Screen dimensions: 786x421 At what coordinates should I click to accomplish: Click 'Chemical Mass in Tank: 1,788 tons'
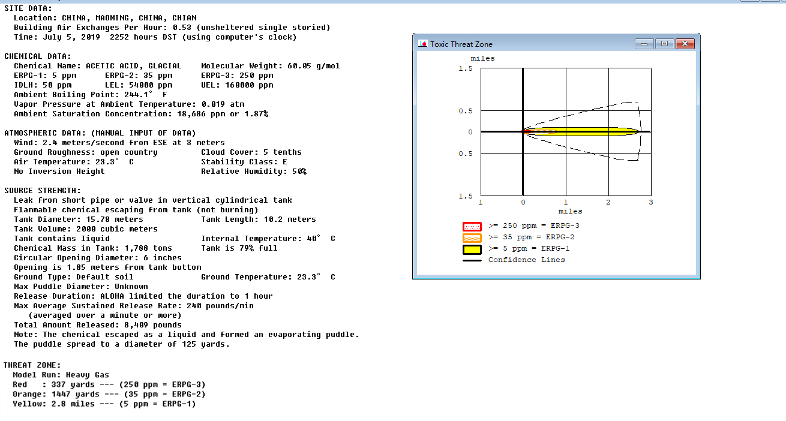point(93,248)
